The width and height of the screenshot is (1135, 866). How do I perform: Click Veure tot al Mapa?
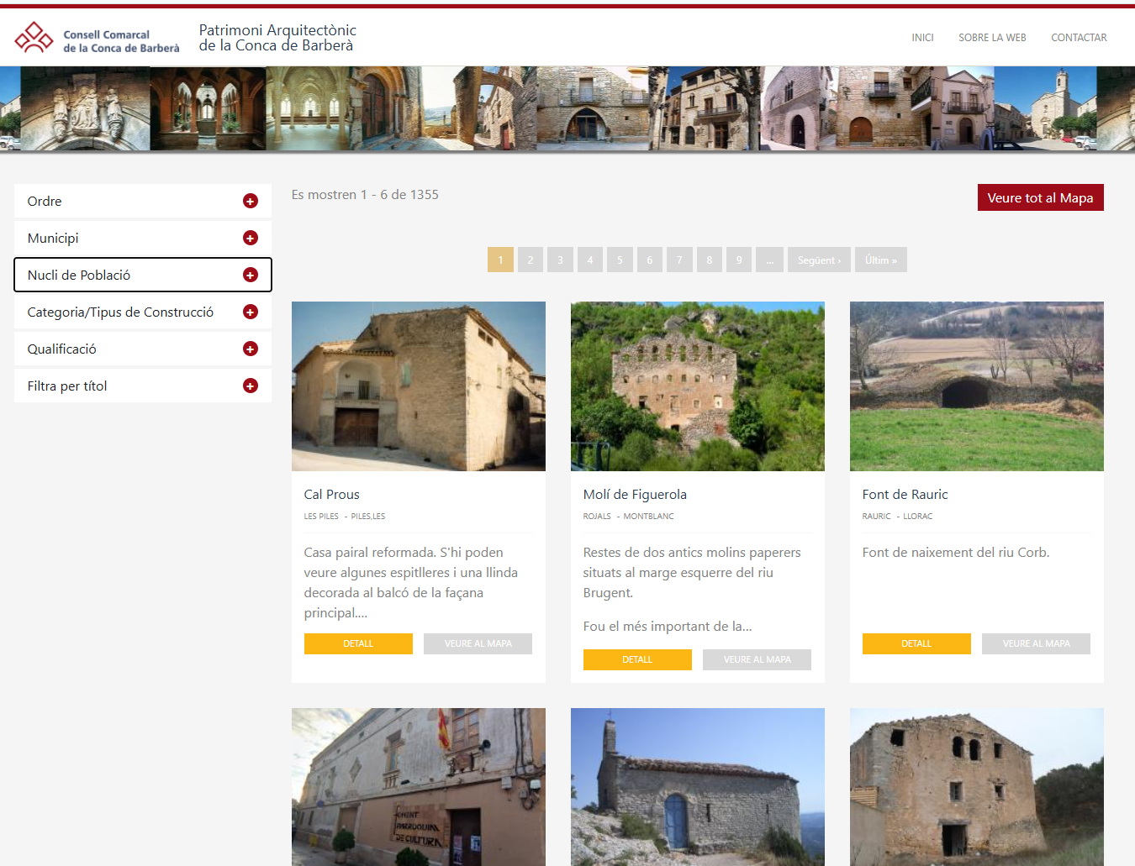(1040, 197)
